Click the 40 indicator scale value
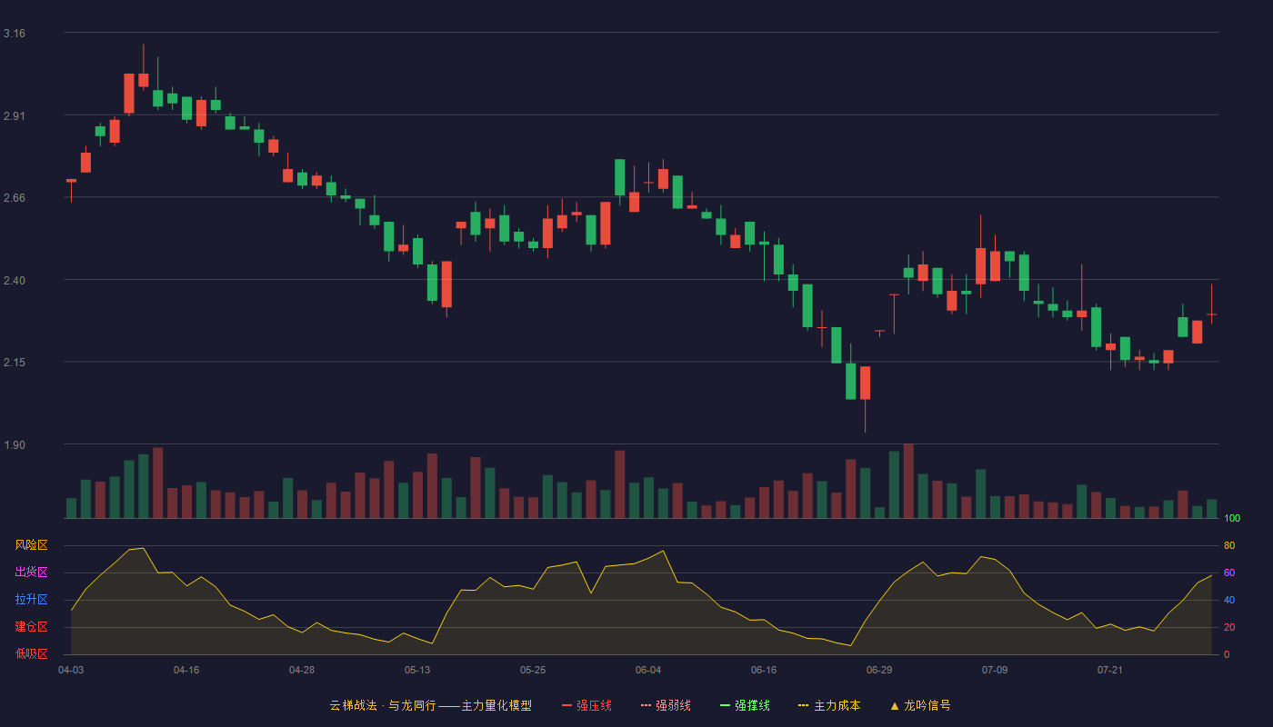Viewport: 1273px width, 727px height. click(x=1229, y=600)
